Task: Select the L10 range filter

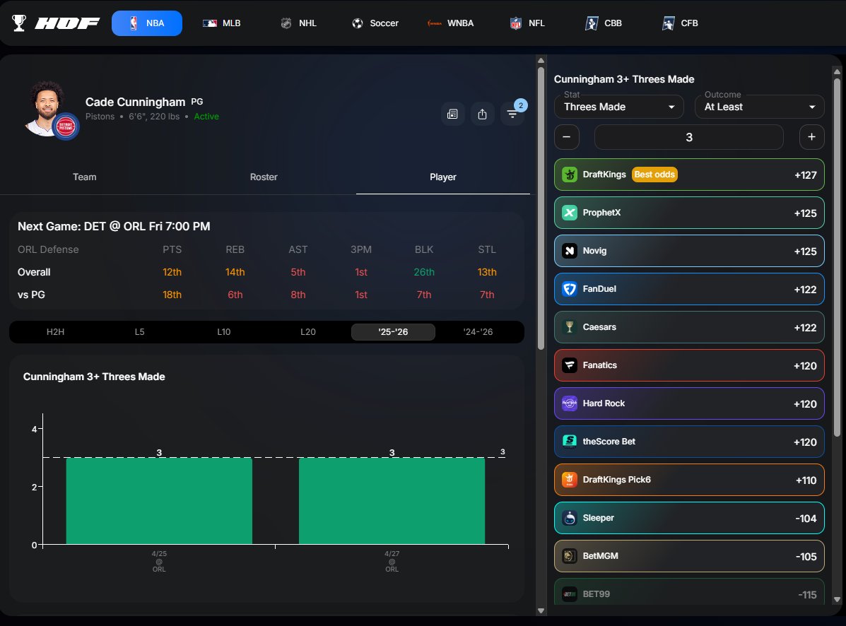Action: tap(223, 331)
